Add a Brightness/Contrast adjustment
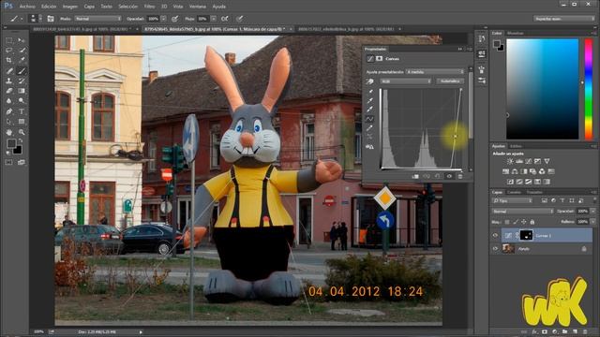600x337 pixels. [510, 161]
